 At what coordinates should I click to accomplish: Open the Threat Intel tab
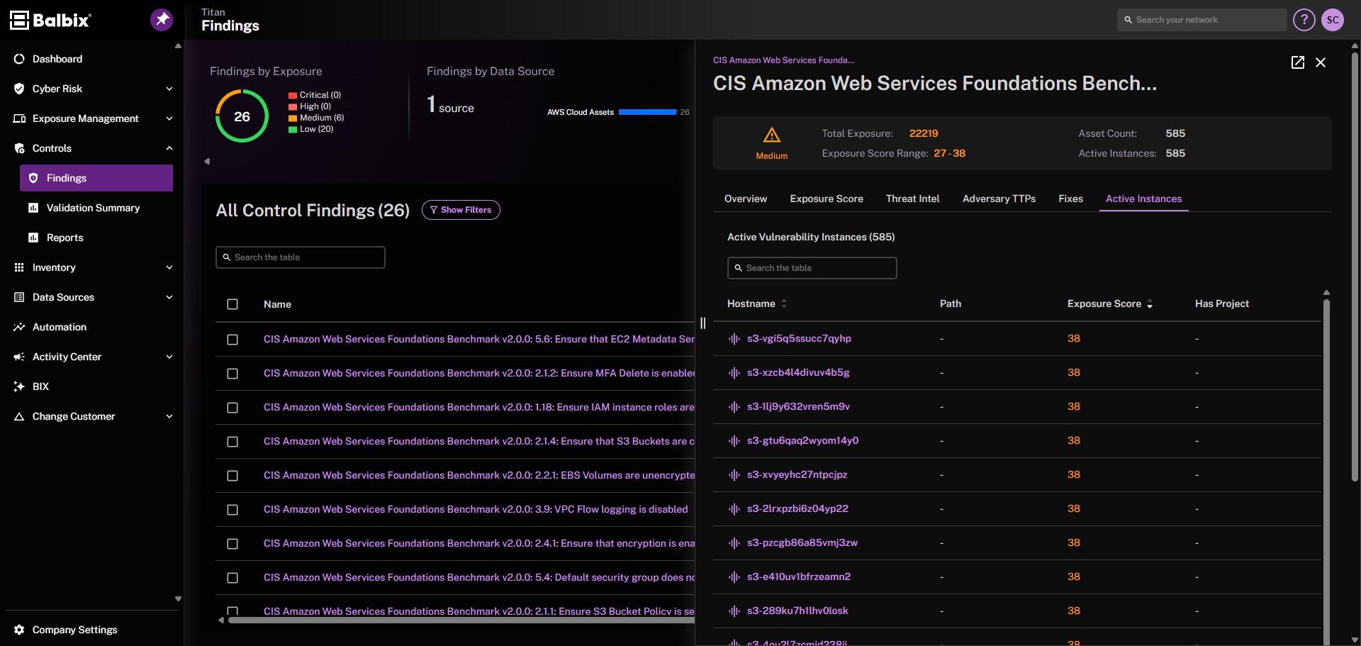pos(912,199)
